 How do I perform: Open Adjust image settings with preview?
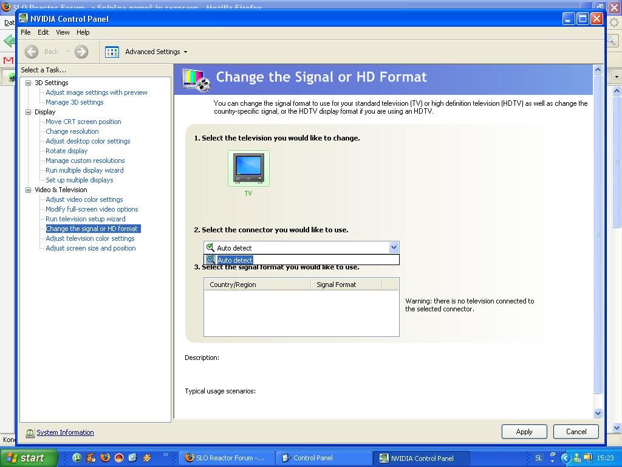coord(97,92)
